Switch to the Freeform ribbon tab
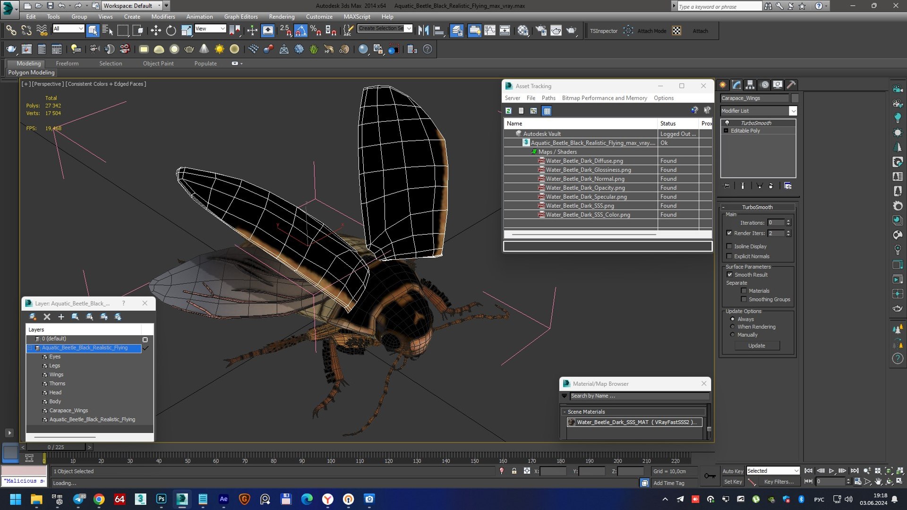Screen dimensions: 907x510 point(67,63)
